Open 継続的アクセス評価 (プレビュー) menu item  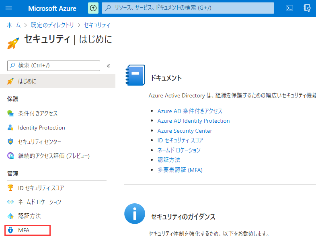tap(53, 156)
